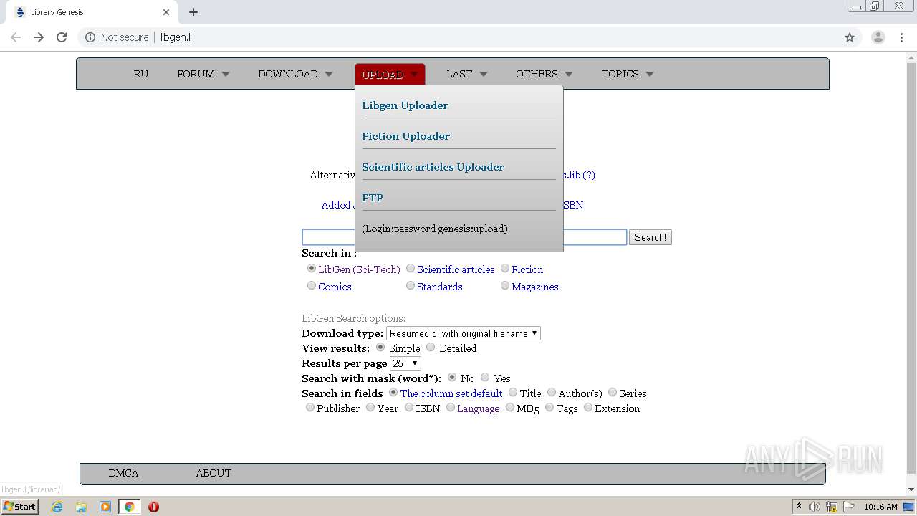The width and height of the screenshot is (917, 516).
Task: Click the Action Center flag icon
Action: click(849, 507)
